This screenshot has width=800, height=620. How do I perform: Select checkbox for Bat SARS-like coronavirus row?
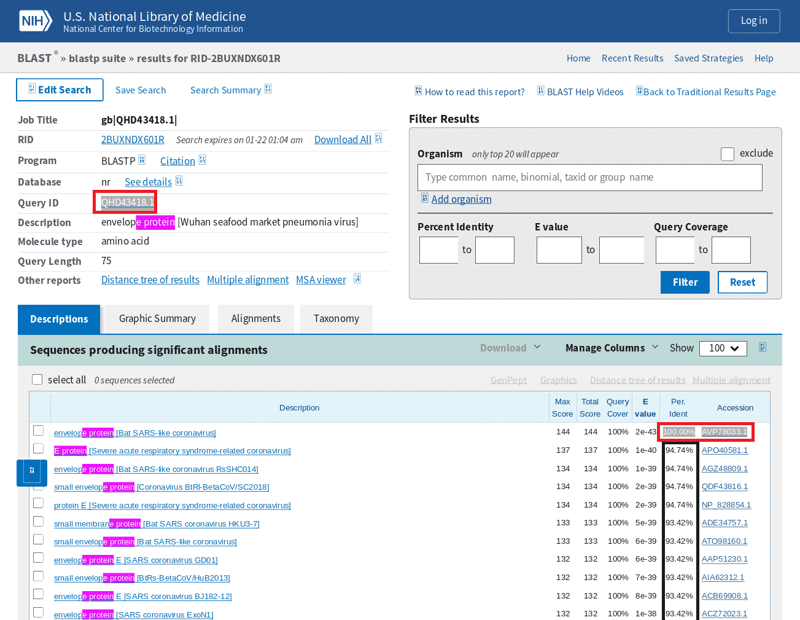tap(39, 431)
